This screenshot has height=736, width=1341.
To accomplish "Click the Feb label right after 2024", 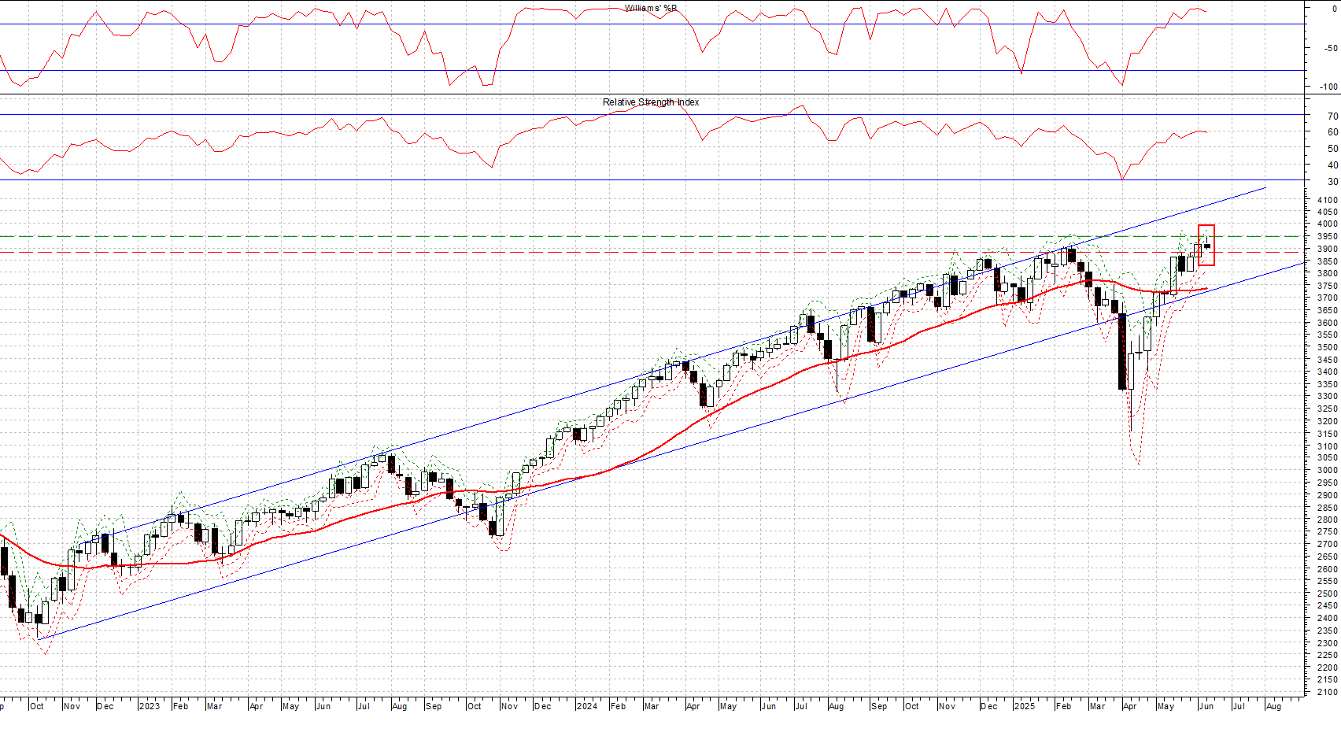I will click(x=618, y=706).
